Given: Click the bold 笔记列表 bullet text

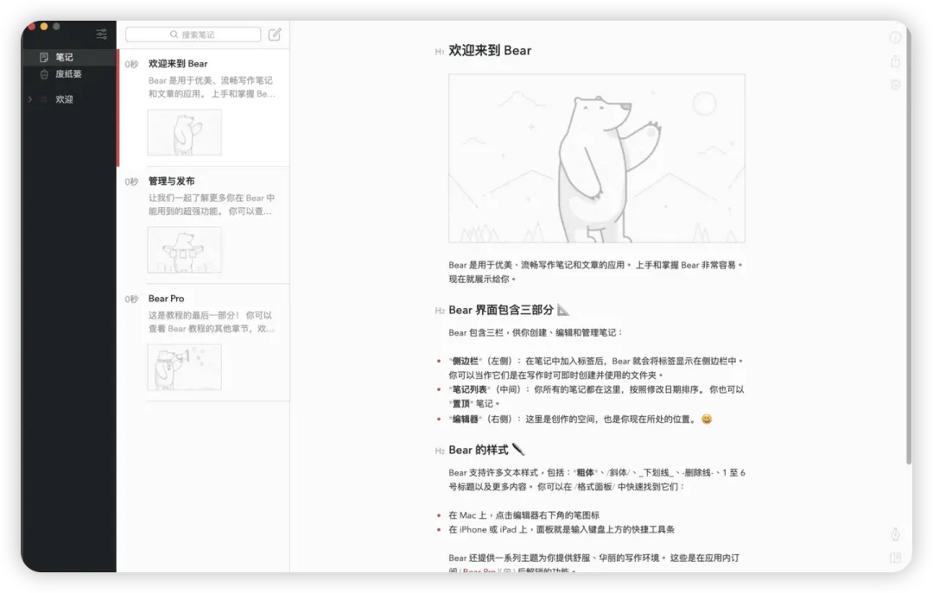Looking at the screenshot, I should click(469, 389).
